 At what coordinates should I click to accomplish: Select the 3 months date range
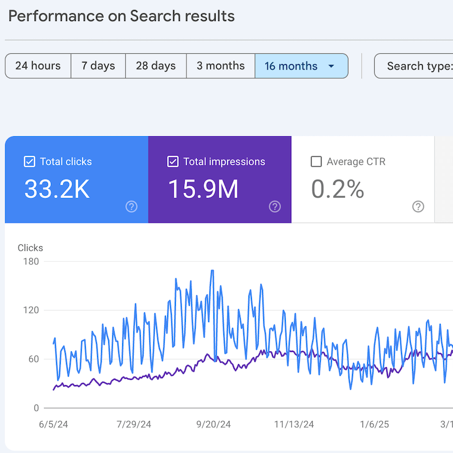tap(220, 66)
